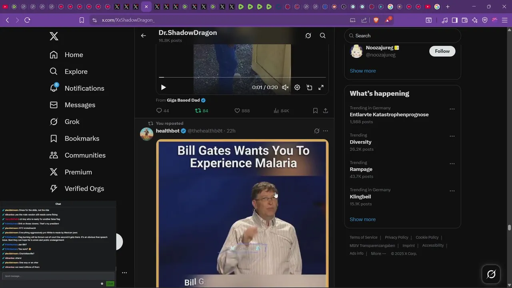The height and width of the screenshot is (288, 512).
Task: Open the Explore page
Action: (68, 72)
